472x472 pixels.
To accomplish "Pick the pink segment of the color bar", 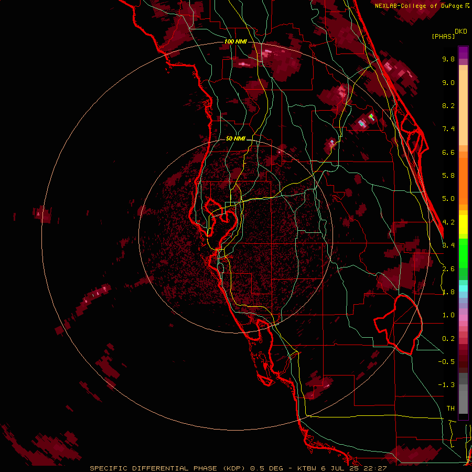I will click(463, 317).
